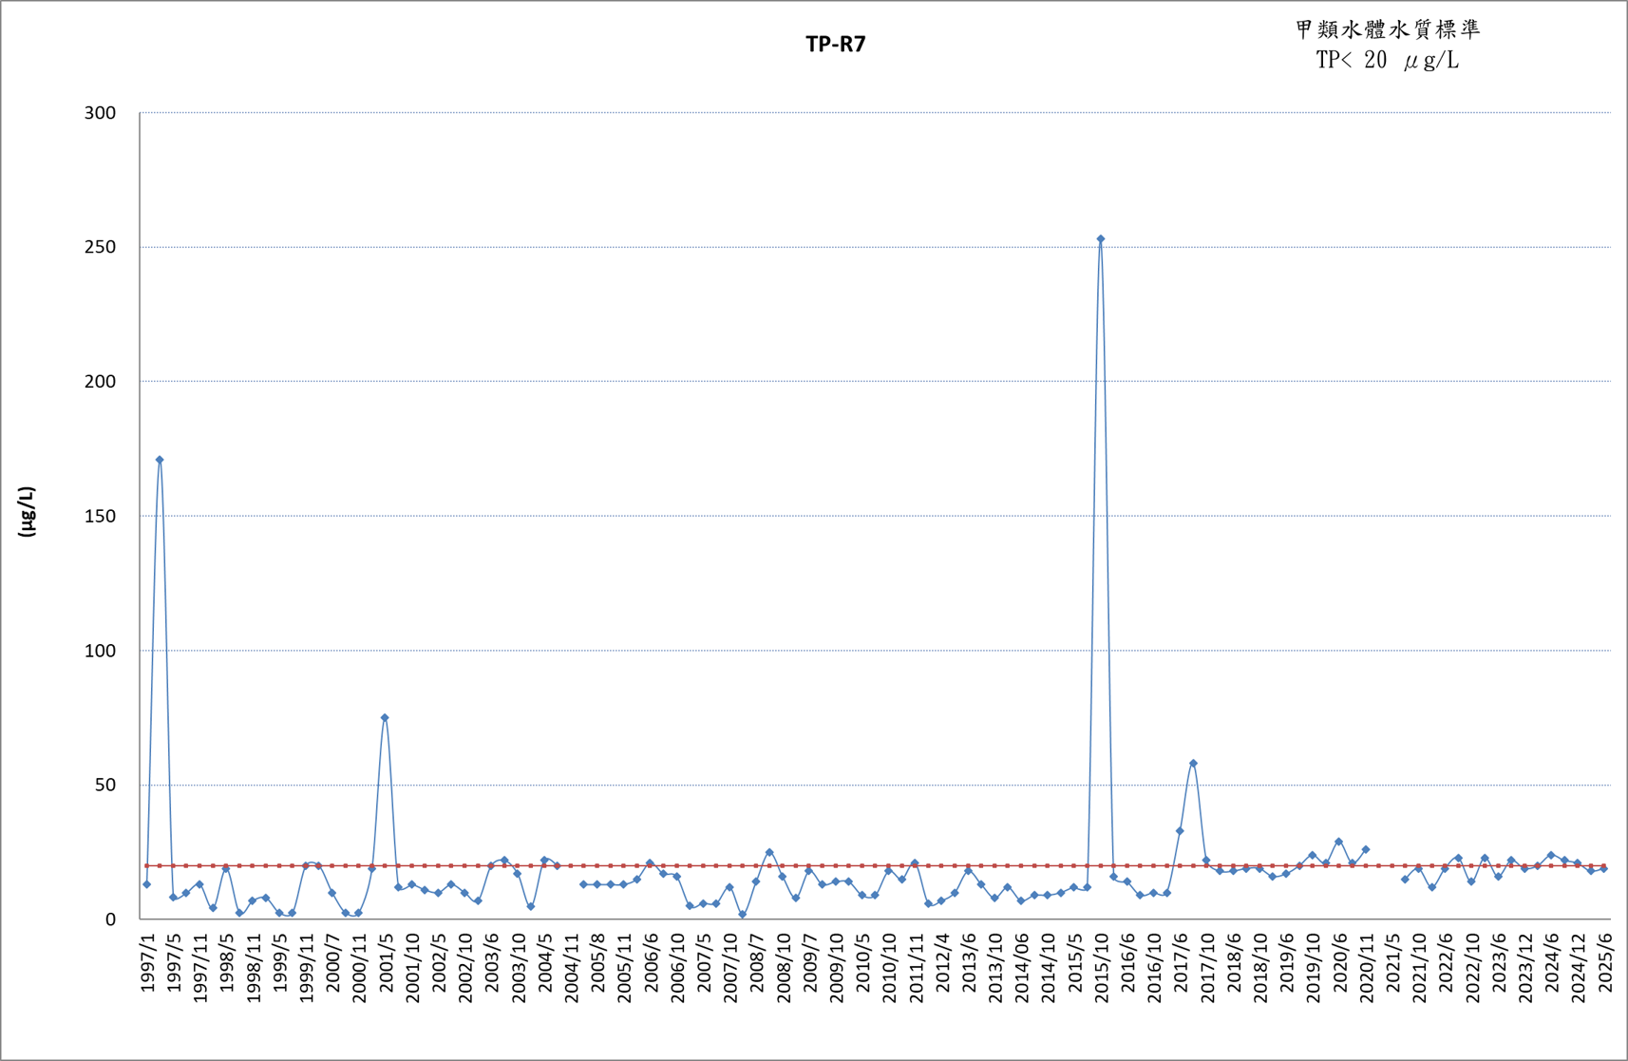Viewport: 1628px width, 1061px height.
Task: Select the red 20 µg/L standard line
Action: pos(874,865)
